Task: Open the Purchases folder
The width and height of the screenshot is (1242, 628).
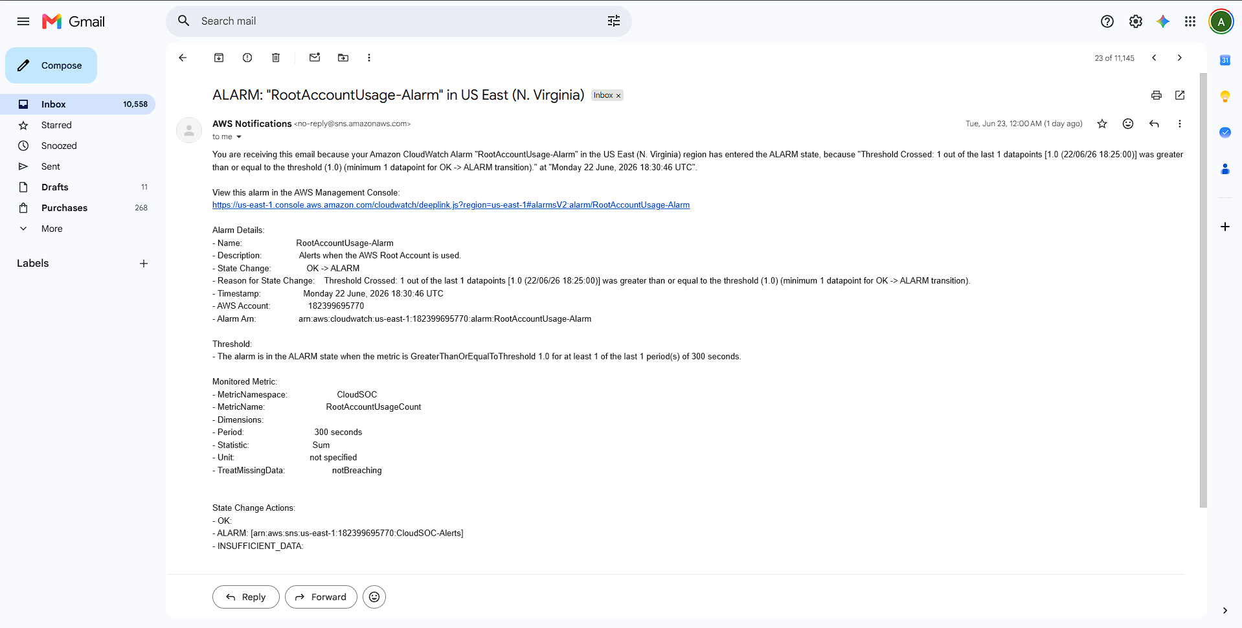Action: pos(78,208)
